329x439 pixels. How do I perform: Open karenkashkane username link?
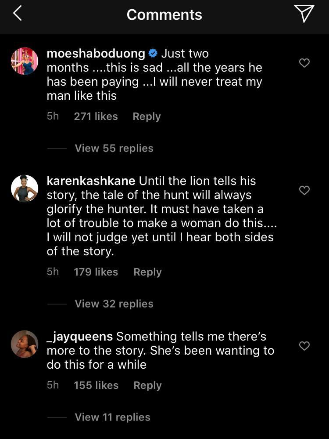pyautogui.click(x=91, y=181)
